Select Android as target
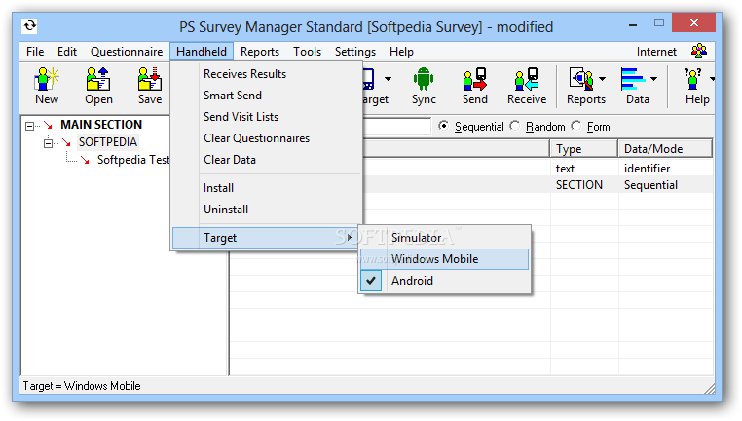The image size is (742, 421). [444, 281]
